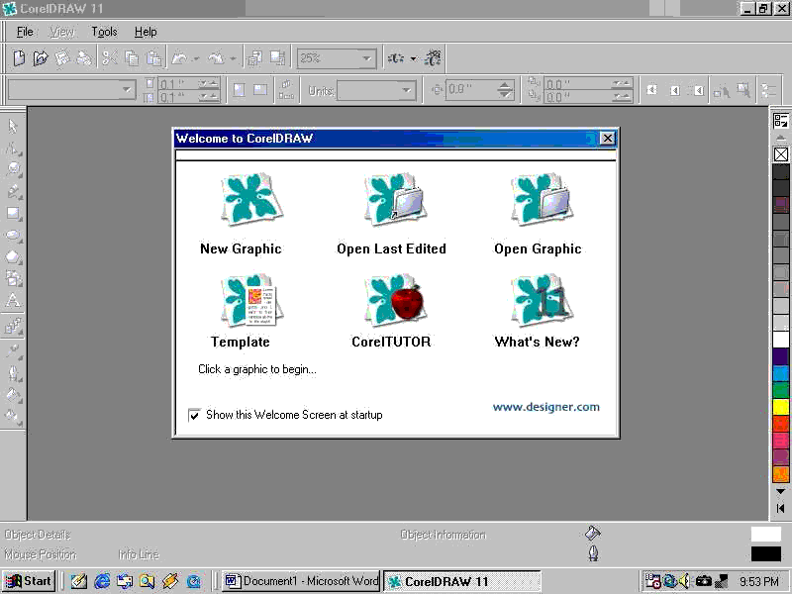Click the Open file toolbar icon
792x594 pixels.
tap(41, 58)
